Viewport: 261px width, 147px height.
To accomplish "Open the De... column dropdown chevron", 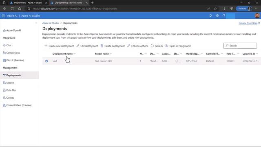I will [157, 53].
